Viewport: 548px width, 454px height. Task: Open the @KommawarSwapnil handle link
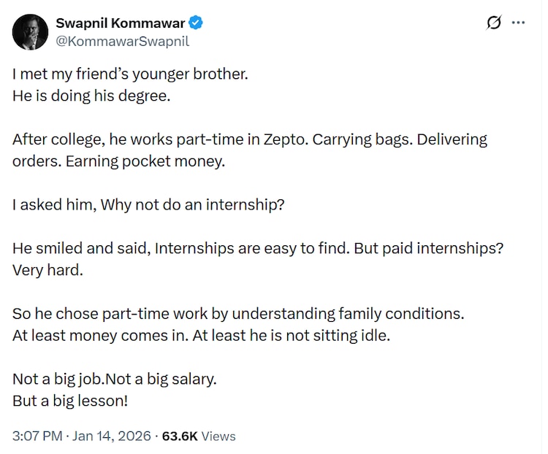coord(122,41)
